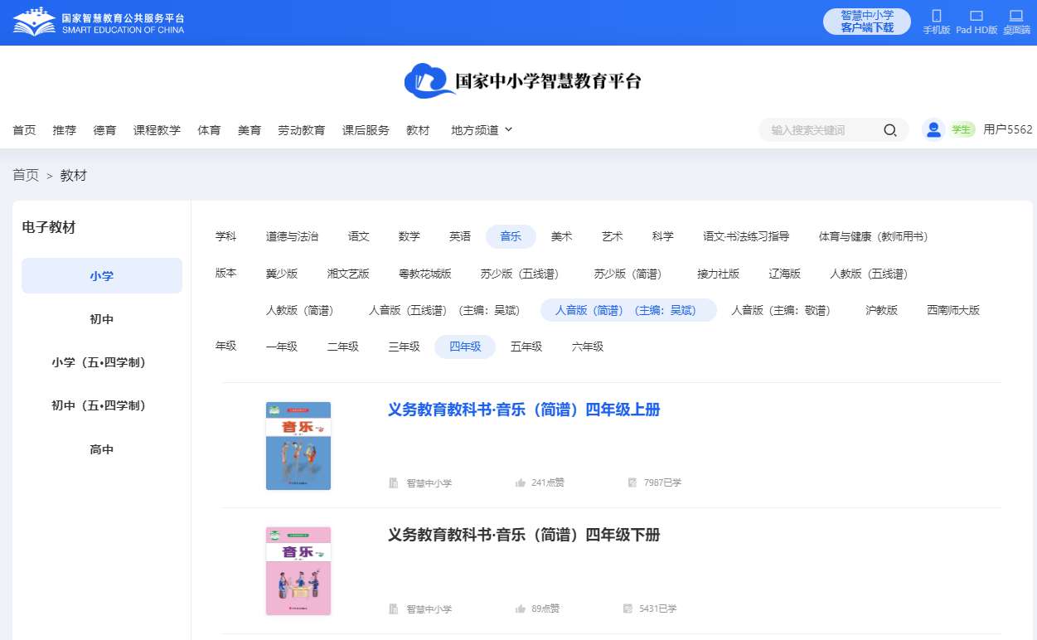Open the 用户5562 account menu
The height and width of the screenshot is (640, 1037).
(1007, 129)
